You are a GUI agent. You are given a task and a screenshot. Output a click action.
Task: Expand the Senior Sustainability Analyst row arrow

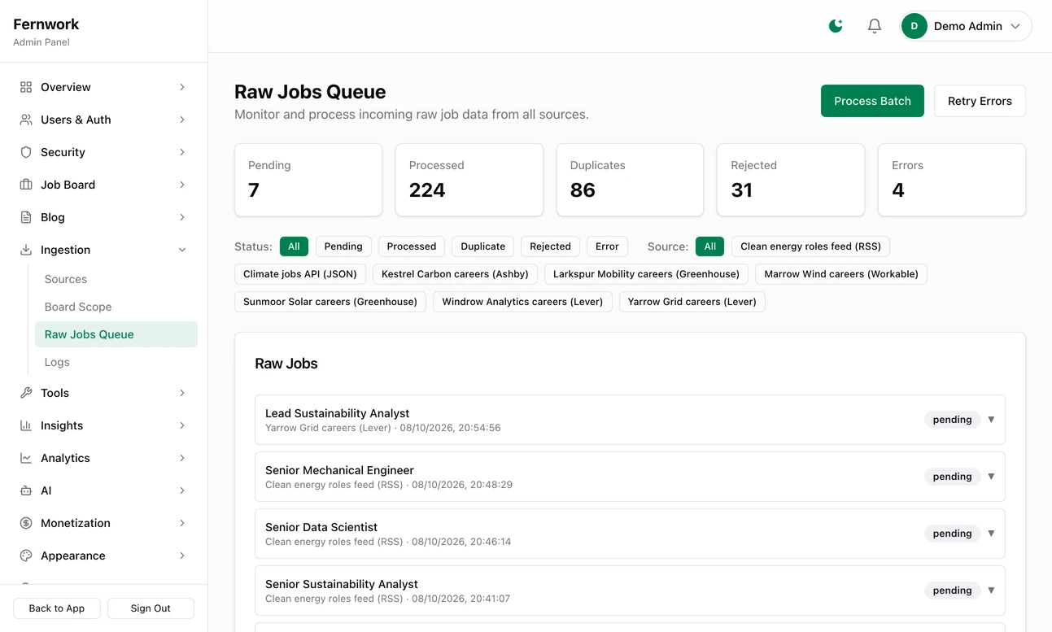(991, 591)
